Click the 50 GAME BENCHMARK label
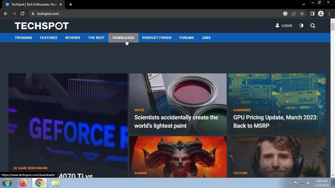Screen dimensions: 335x188 pyautogui.click(x=31, y=168)
